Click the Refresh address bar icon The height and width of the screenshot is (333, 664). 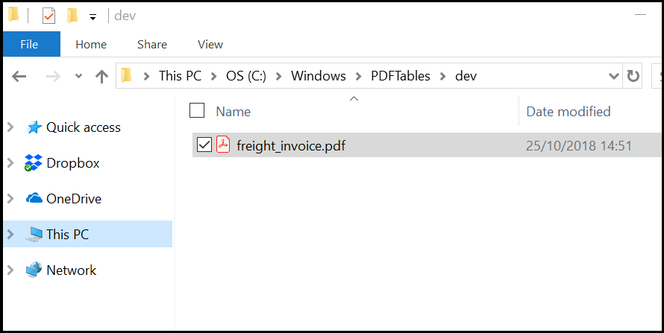tap(633, 76)
